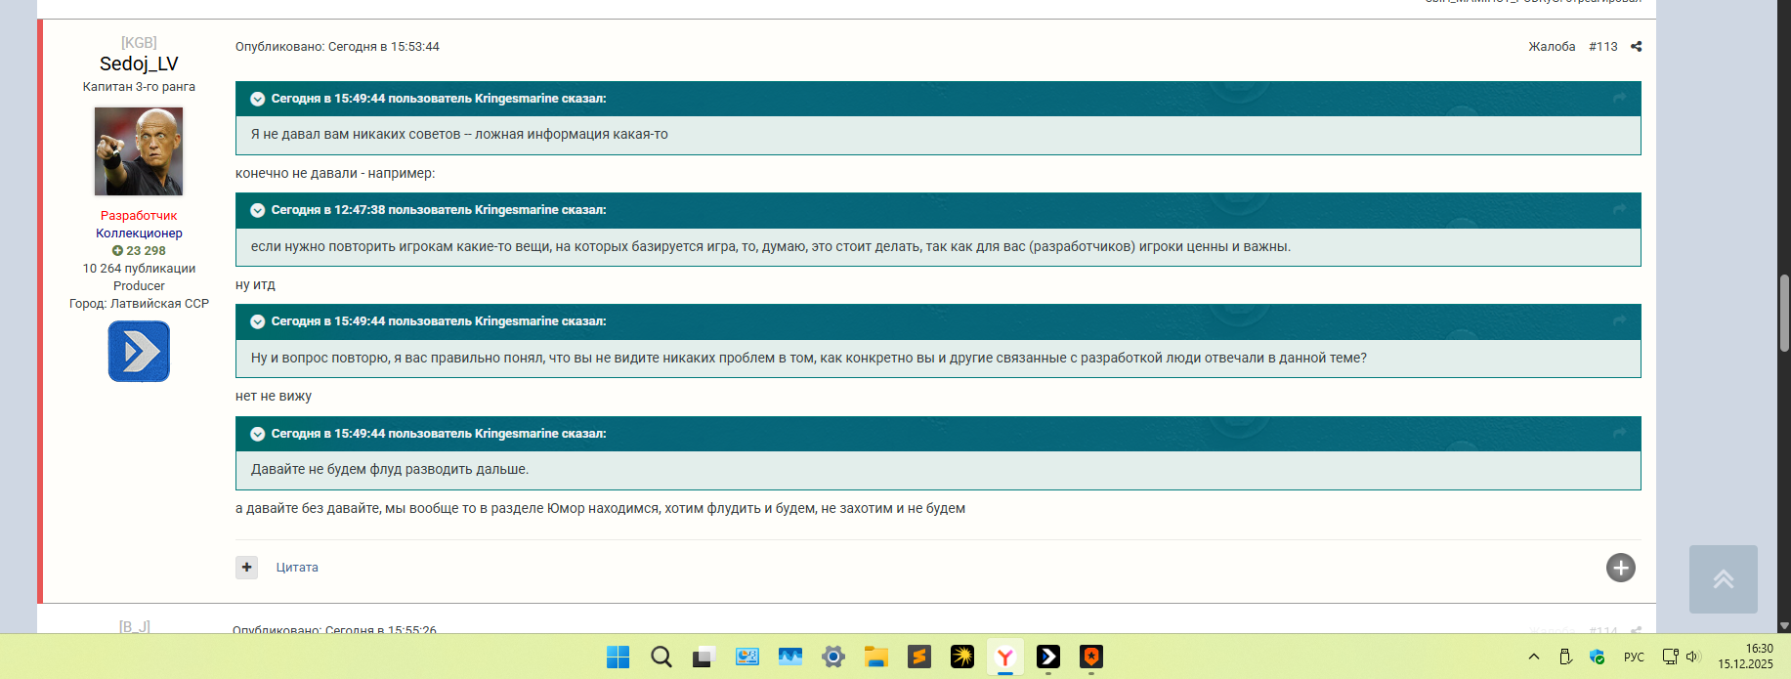Click the scroll-to-top double chevron button
This screenshot has width=1791, height=679.
point(1723,579)
